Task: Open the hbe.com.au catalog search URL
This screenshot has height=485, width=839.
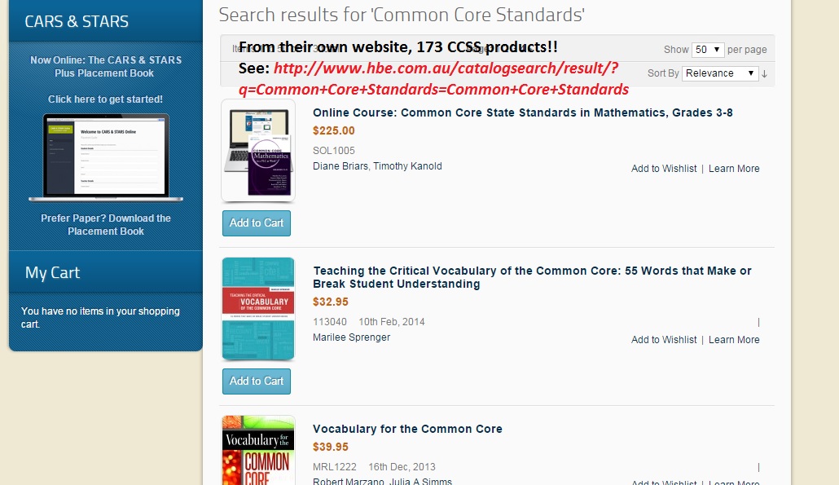Action: pos(433,80)
